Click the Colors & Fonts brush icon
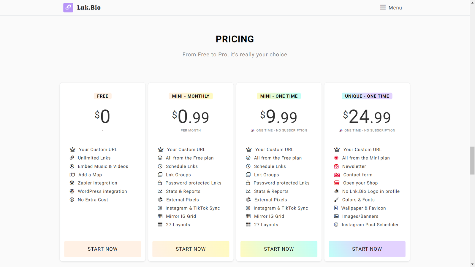Screen dimensions: 475x267 click(x=336, y=200)
